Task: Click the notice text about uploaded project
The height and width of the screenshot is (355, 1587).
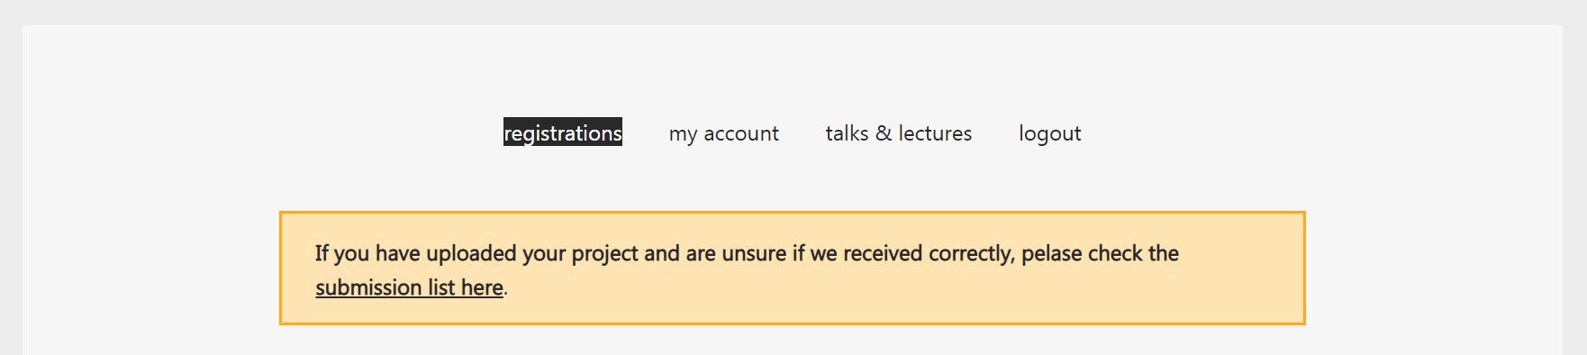Action: tap(747, 253)
